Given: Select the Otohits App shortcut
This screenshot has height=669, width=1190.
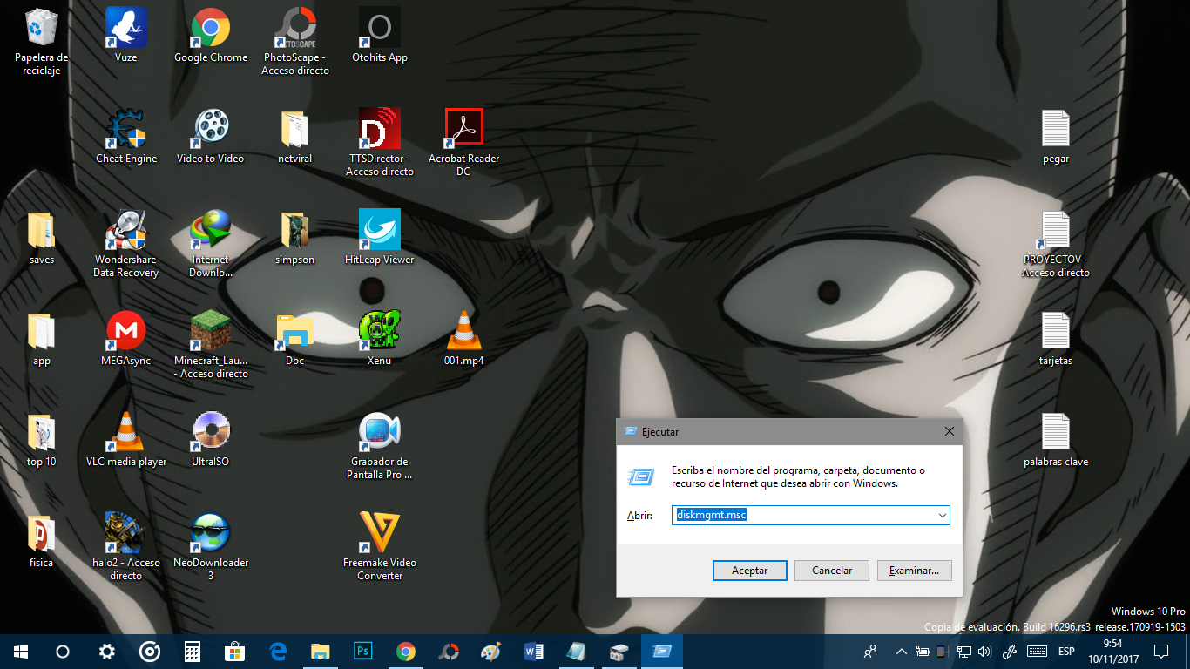Looking at the screenshot, I should [x=379, y=36].
